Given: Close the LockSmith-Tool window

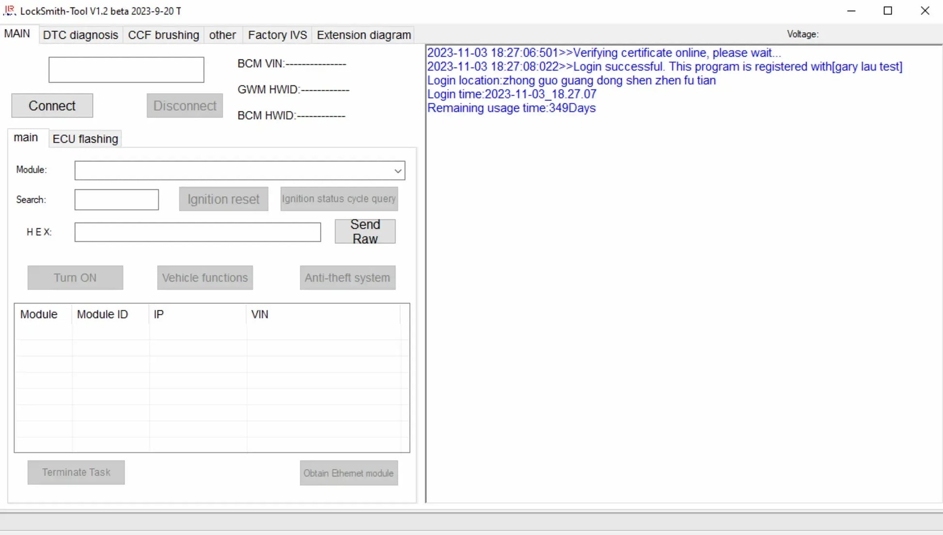Looking at the screenshot, I should 925,11.
